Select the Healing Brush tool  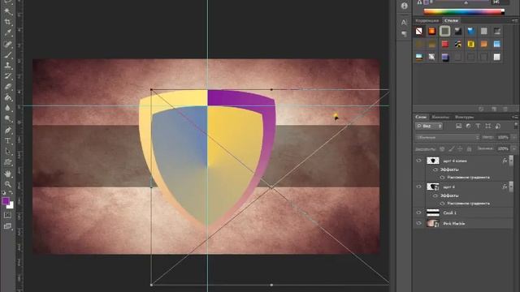pyautogui.click(x=8, y=45)
